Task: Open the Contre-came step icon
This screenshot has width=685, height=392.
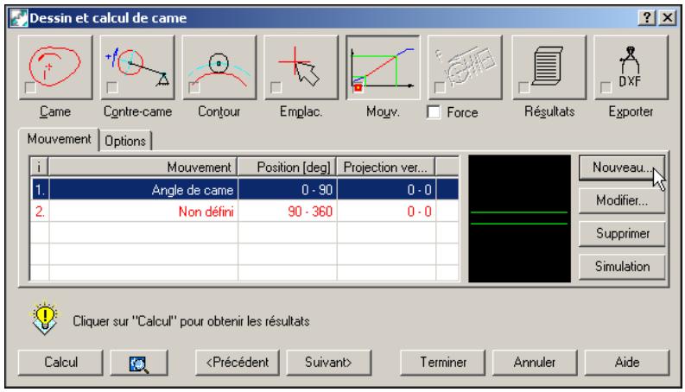Action: [x=137, y=67]
